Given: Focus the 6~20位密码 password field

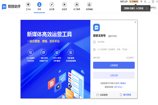Looking at the screenshot, I should (x=114, y=49).
